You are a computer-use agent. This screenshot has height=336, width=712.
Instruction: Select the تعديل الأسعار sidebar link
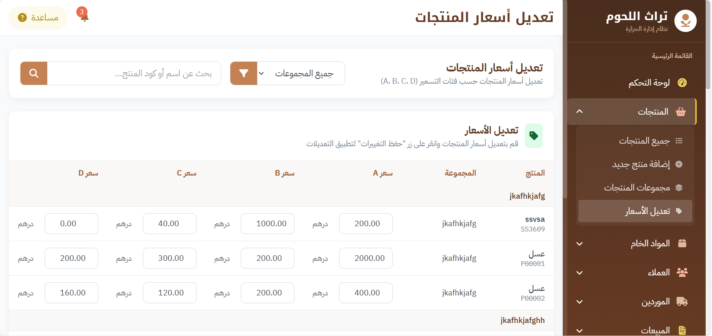pos(648,211)
